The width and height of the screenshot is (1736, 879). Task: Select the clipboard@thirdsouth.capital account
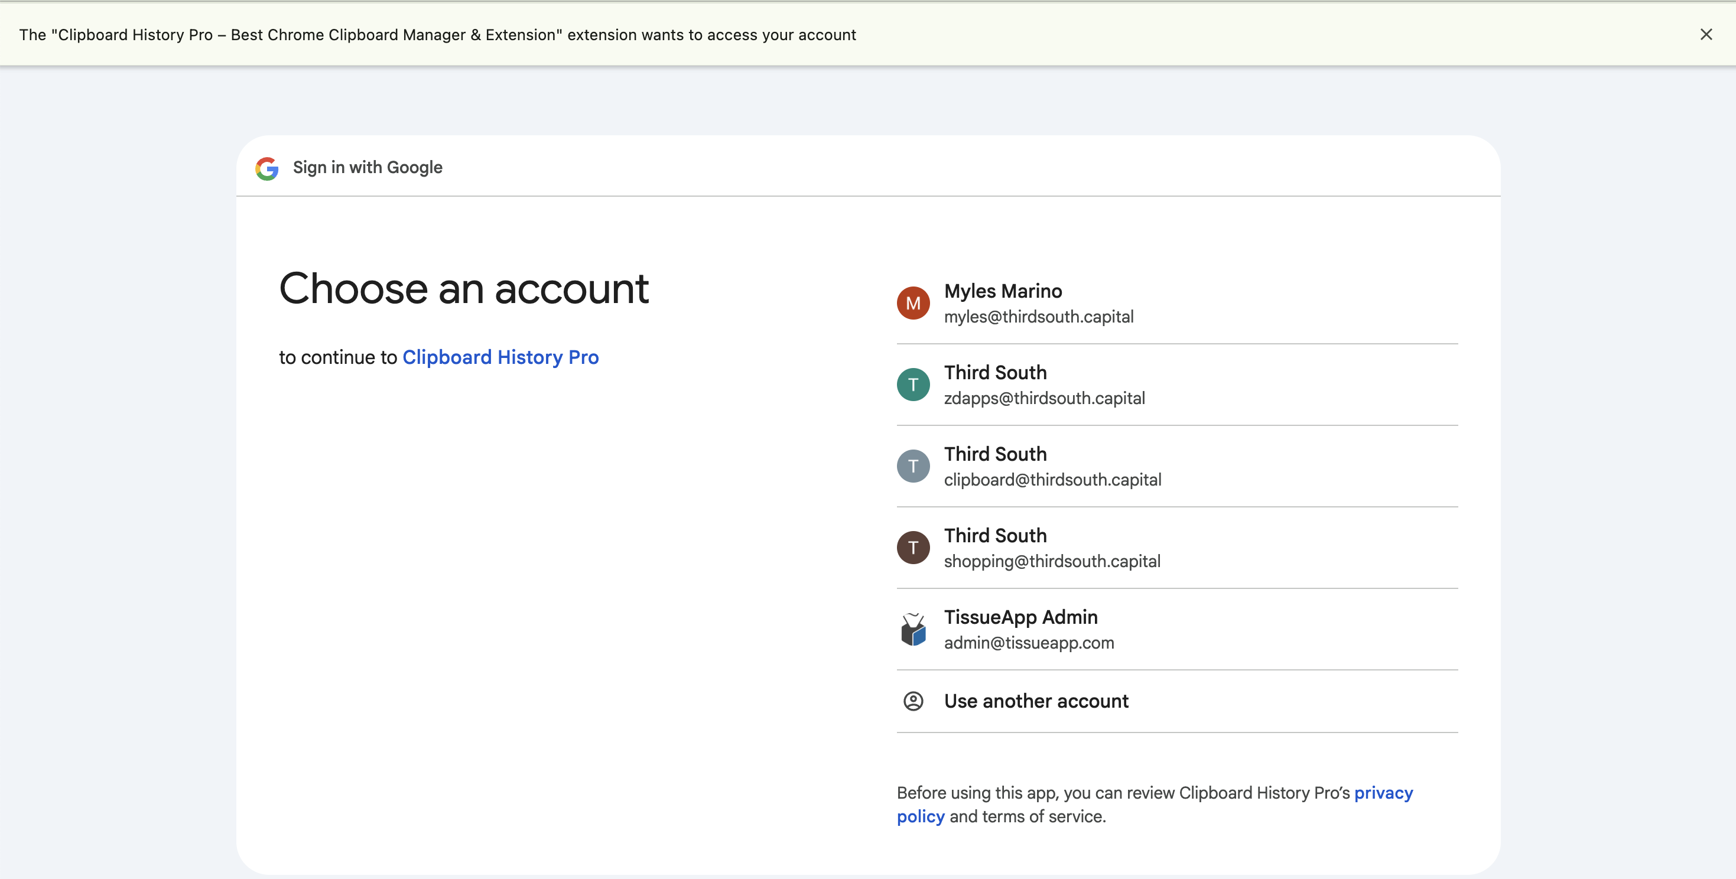[x=1176, y=466]
